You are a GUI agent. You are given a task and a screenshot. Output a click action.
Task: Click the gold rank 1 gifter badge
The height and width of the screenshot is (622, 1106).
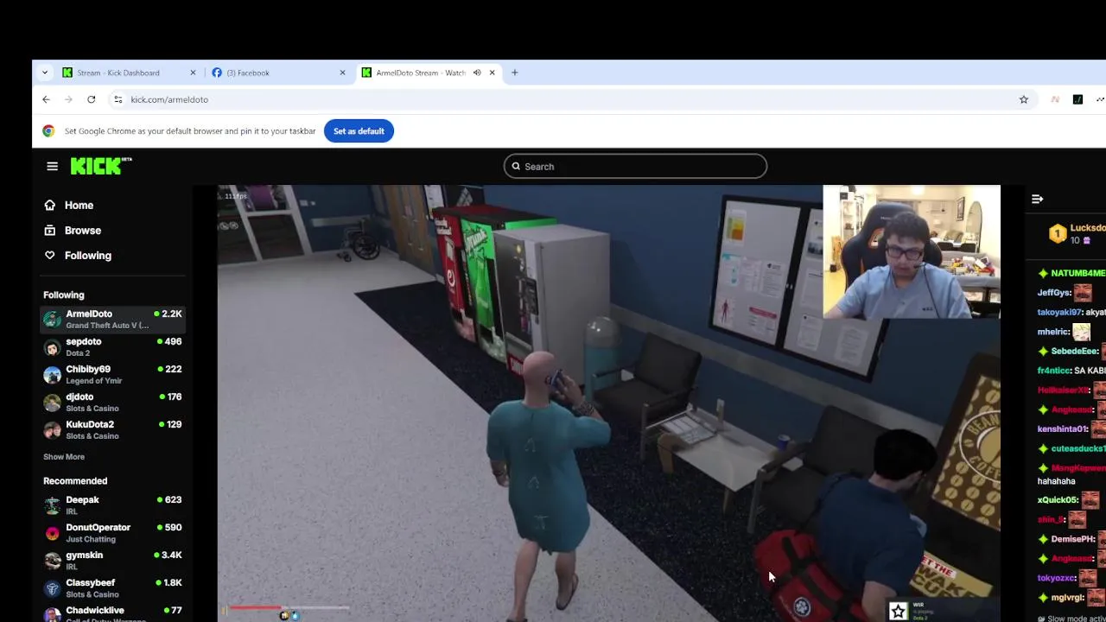click(x=1058, y=234)
